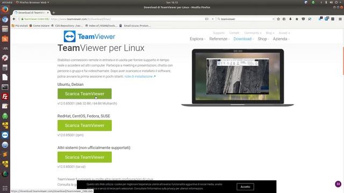This screenshot has width=344, height=193.
Task: Click the v12.0.85001 (tar.xz) version text
Action: (x=71, y=167)
